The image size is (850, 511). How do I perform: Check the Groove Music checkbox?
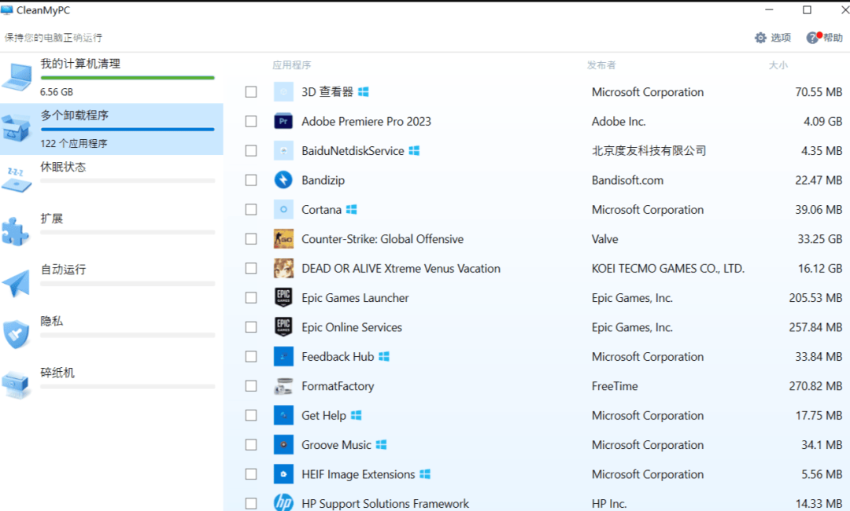click(251, 444)
